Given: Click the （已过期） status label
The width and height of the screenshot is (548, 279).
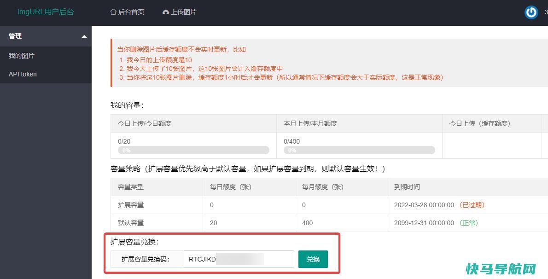Looking at the screenshot, I should coord(472,205).
